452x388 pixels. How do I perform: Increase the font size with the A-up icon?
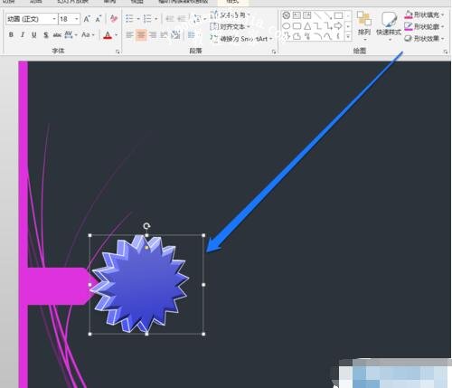pos(87,19)
